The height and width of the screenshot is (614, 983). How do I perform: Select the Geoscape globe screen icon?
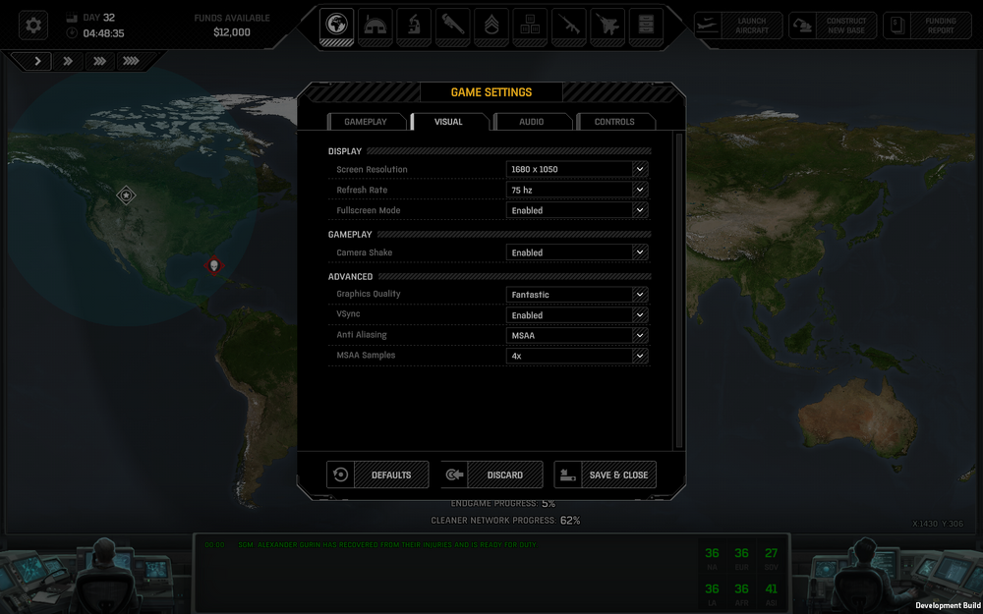coord(336,27)
